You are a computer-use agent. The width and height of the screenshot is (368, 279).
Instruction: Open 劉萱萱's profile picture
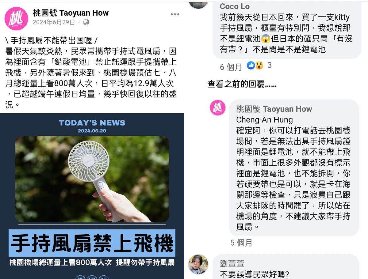(x=198, y=264)
